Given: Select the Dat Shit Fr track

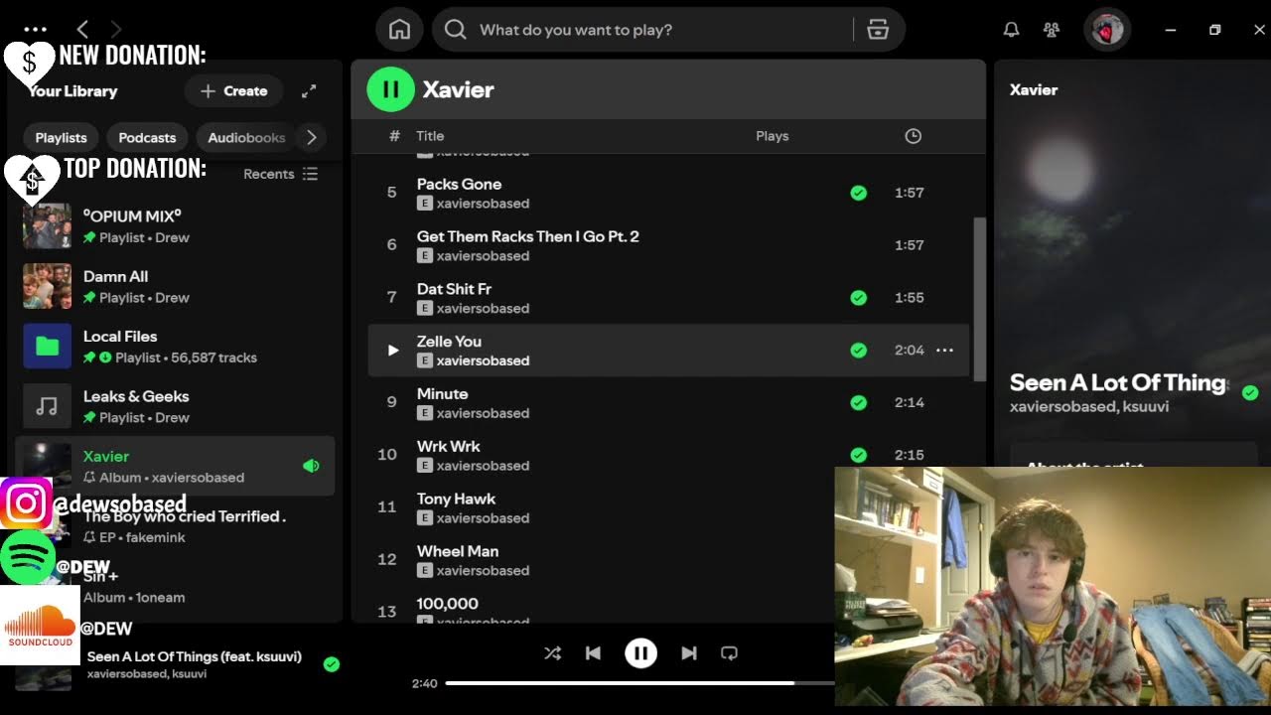Looking at the screenshot, I should tap(454, 289).
